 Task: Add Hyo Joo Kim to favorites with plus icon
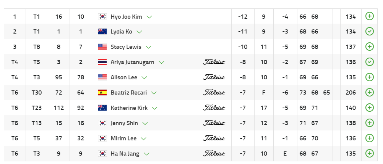(x=369, y=16)
